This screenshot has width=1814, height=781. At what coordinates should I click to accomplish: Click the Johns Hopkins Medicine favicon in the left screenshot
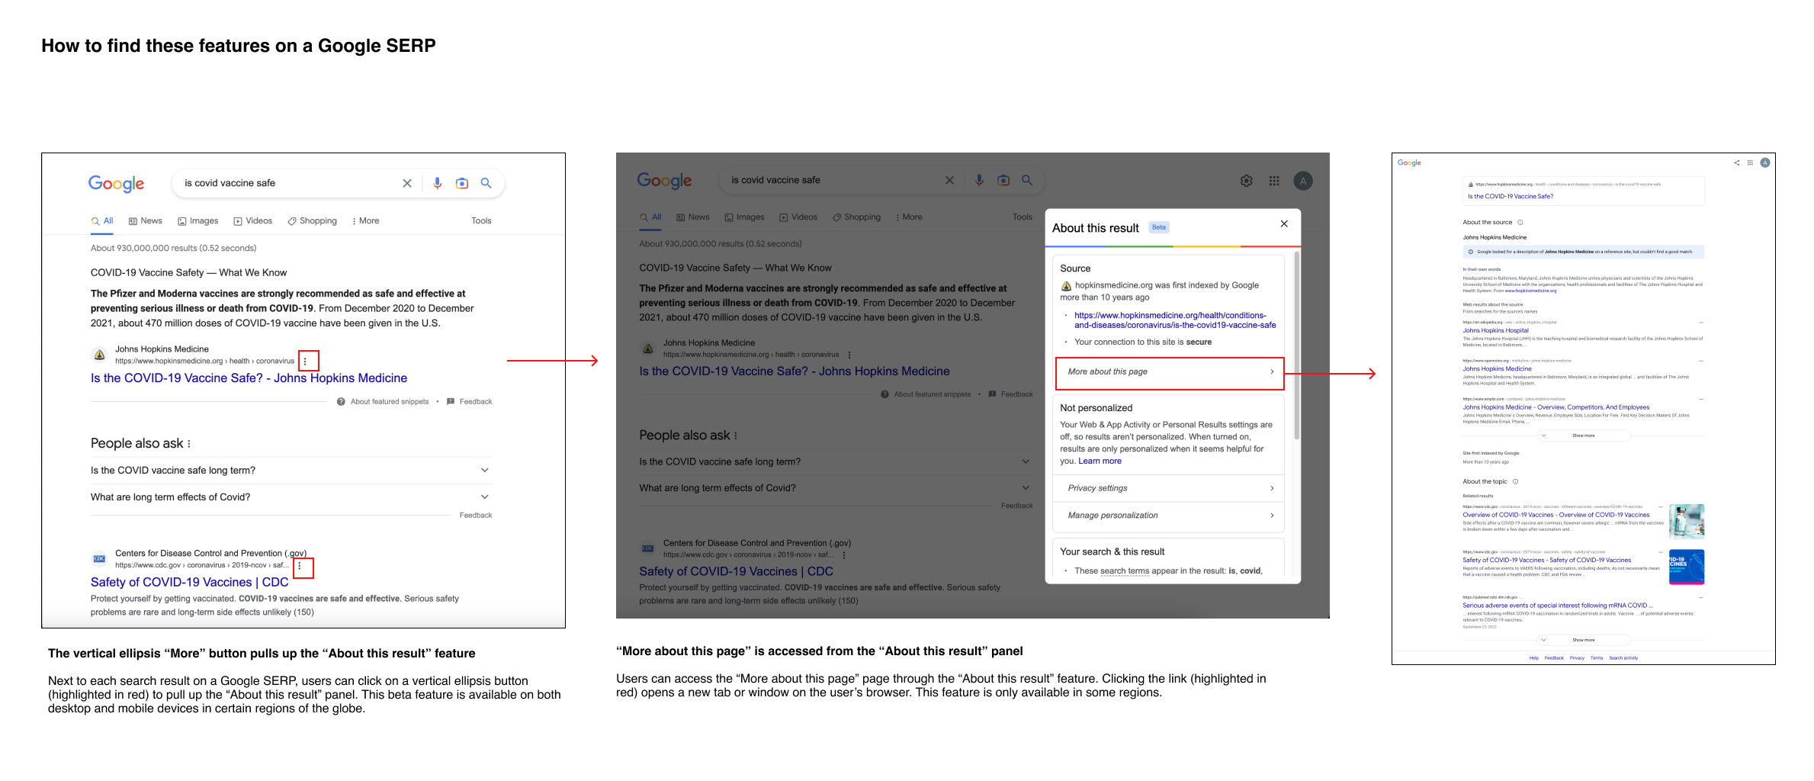(99, 355)
